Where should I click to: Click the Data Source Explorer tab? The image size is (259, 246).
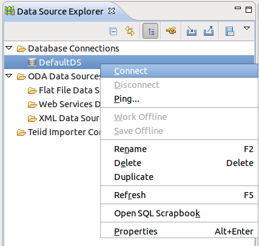60,12
